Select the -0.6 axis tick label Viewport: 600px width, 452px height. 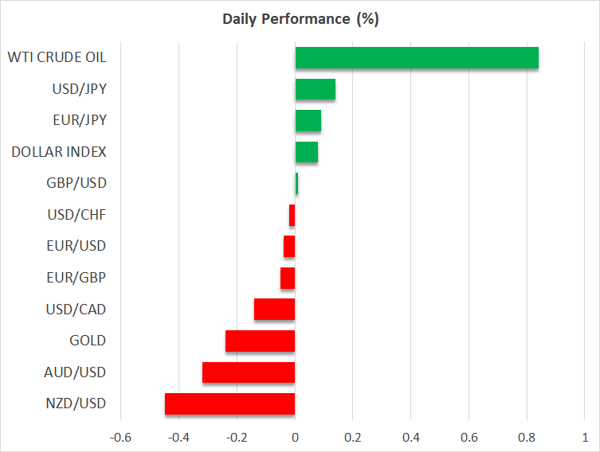pyautogui.click(x=120, y=437)
